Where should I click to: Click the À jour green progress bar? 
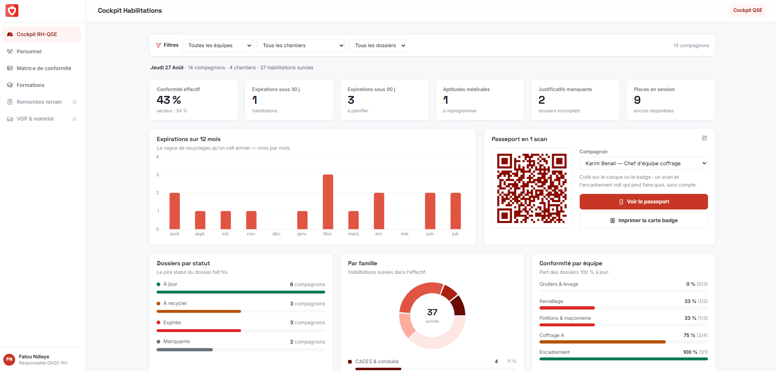(x=241, y=292)
